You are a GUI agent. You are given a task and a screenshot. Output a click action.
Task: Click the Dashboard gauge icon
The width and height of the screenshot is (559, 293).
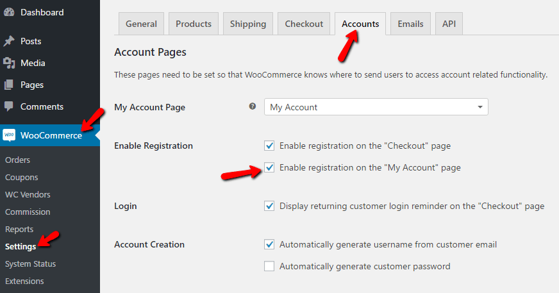9,12
